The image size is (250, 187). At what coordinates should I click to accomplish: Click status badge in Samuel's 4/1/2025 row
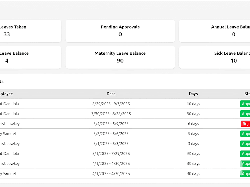tap(245, 174)
